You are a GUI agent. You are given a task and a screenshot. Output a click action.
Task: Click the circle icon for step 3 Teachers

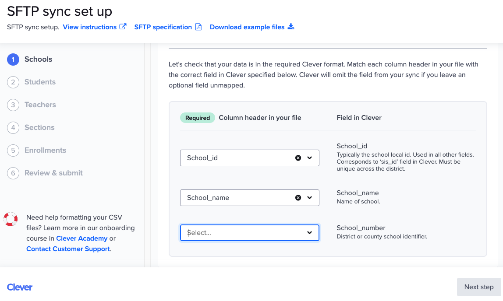(13, 105)
